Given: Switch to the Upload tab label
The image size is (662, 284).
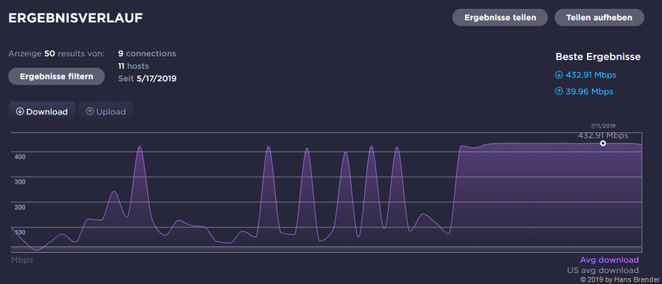Looking at the screenshot, I should click(x=111, y=111).
